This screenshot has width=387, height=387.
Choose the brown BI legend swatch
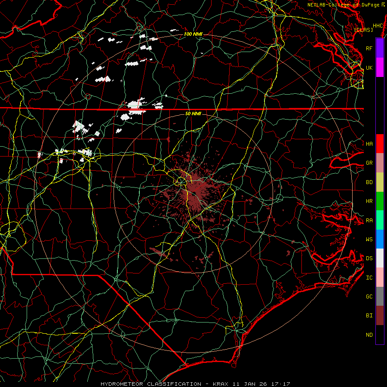[x=380, y=316]
